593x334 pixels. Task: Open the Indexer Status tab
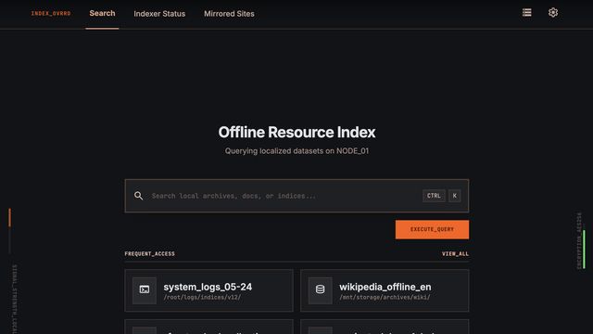tap(159, 14)
